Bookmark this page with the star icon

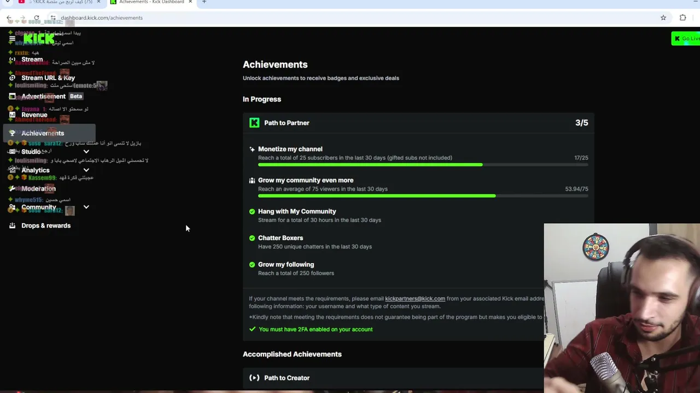tap(663, 18)
